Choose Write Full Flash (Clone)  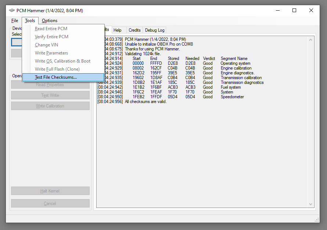coord(63,69)
